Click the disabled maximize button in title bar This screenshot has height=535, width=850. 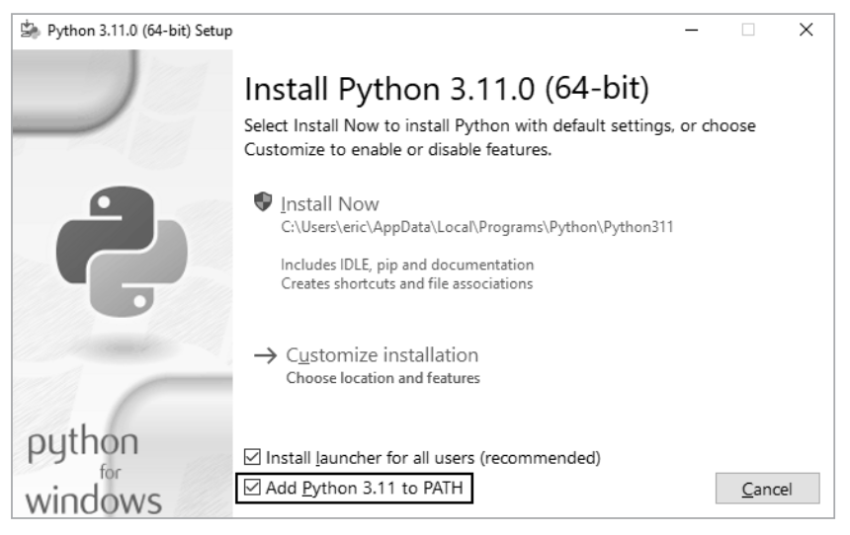click(749, 31)
